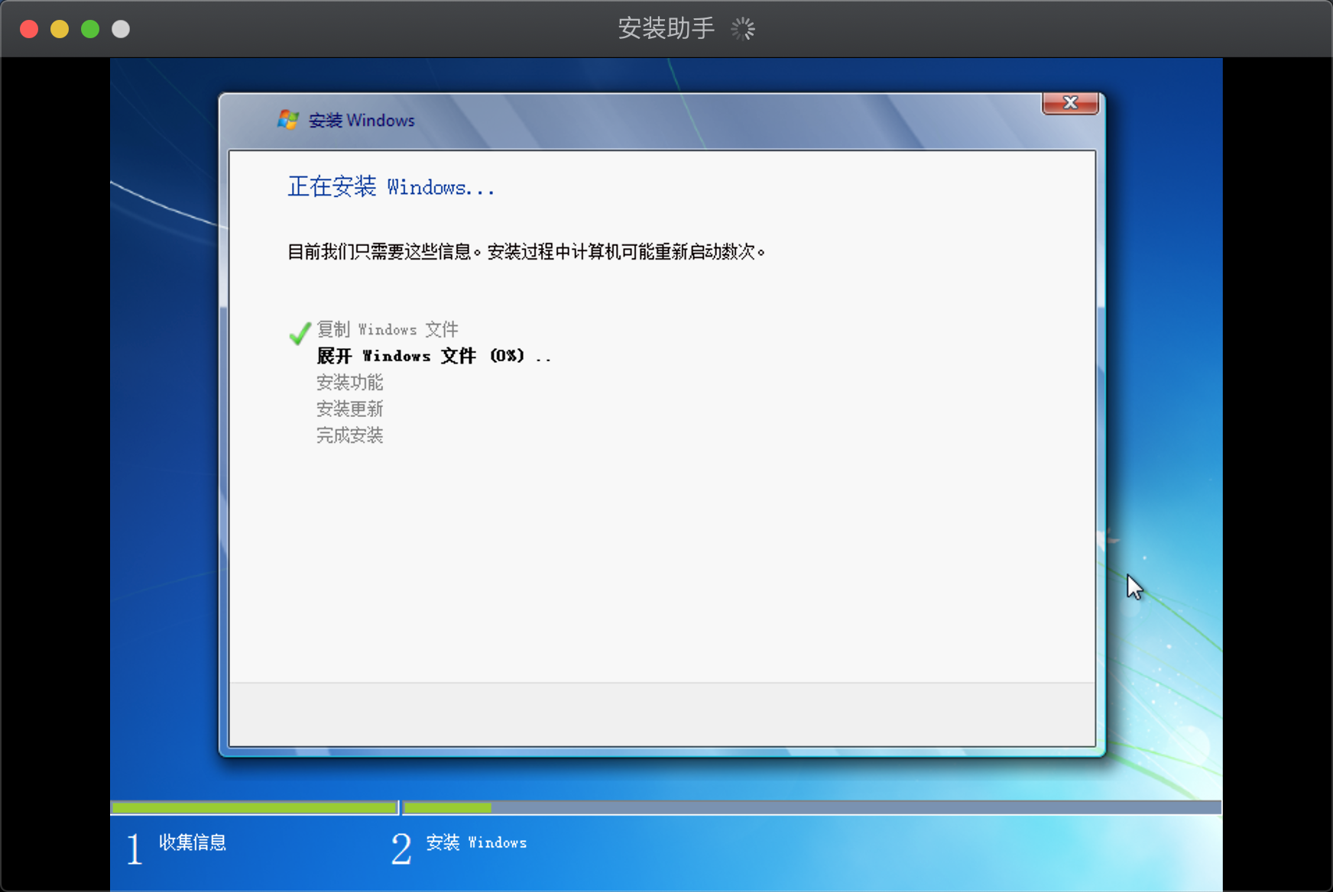Screen dimensions: 1333x892
Task: Click the gray fourth button in the title bar
Action: pyautogui.click(x=121, y=29)
